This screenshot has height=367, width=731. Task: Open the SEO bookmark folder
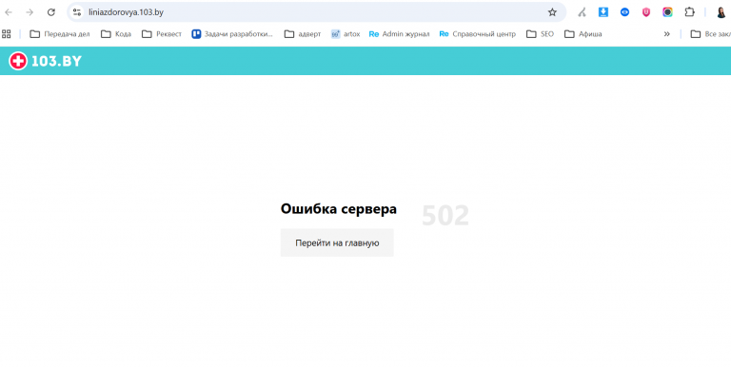(x=540, y=34)
